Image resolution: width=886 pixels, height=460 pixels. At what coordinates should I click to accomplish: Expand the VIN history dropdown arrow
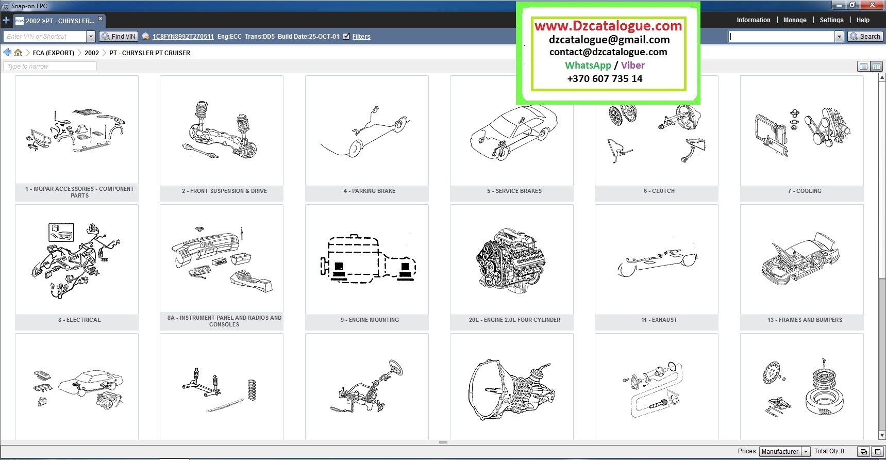pyautogui.click(x=91, y=37)
